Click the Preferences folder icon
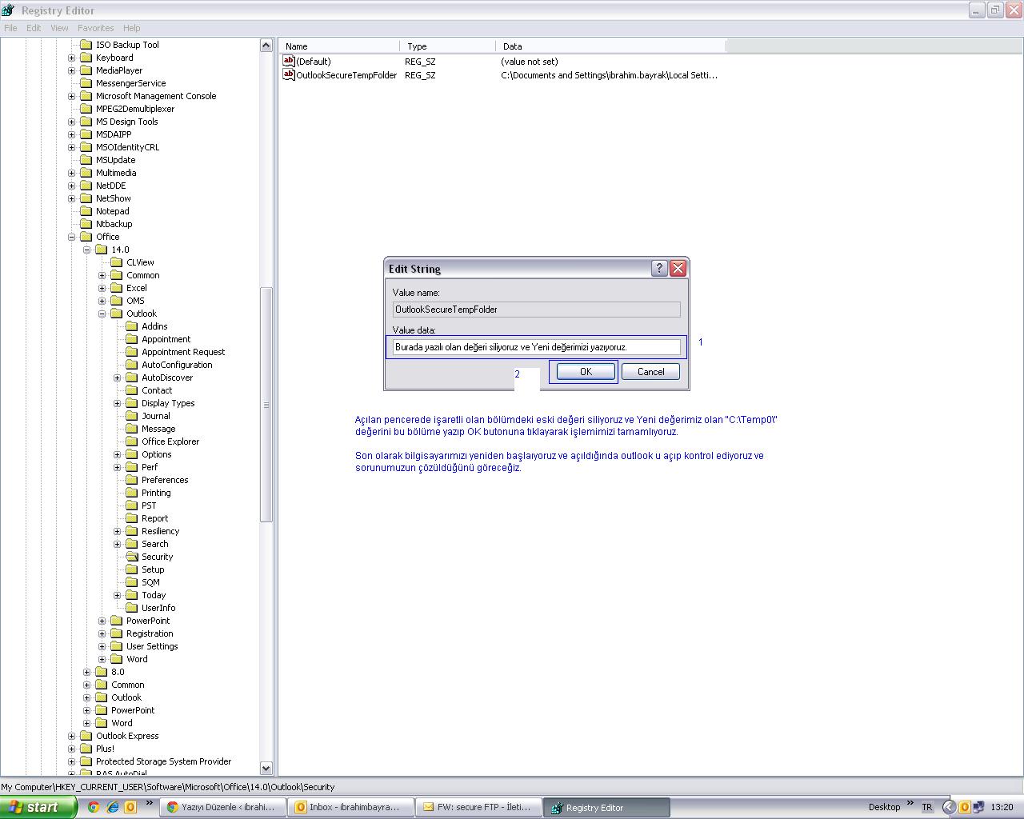 click(x=132, y=480)
